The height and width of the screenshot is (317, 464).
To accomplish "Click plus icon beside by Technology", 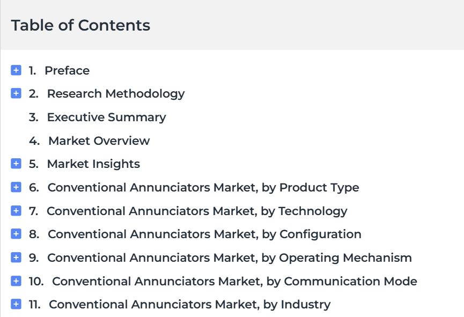I will click(16, 211).
